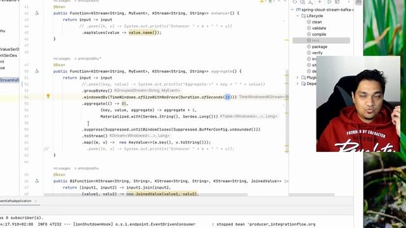Click the green Run Maven build icon
406x228 pixels.
tap(329, 2)
